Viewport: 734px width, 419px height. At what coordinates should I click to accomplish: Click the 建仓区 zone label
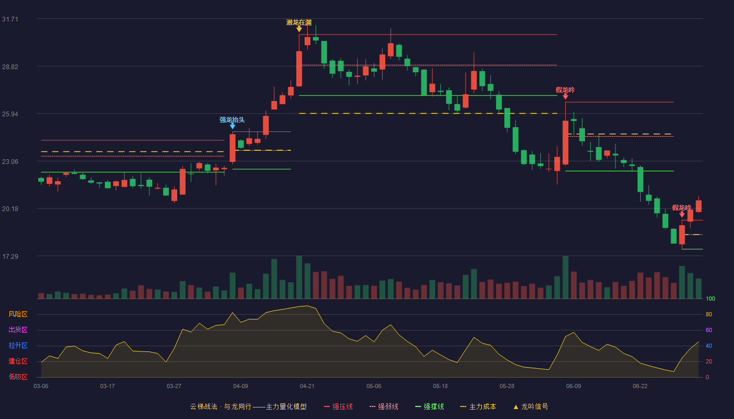coord(18,361)
